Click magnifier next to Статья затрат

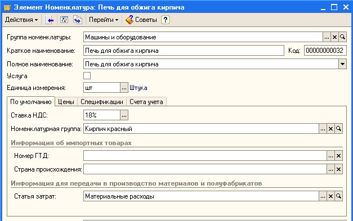pyautogui.click(x=338, y=196)
